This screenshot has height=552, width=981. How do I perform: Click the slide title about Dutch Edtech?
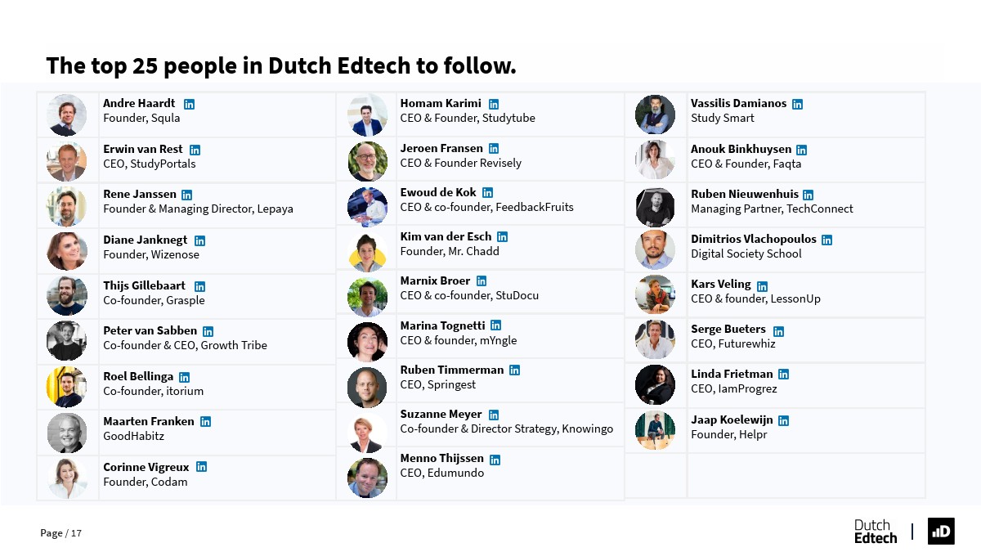point(280,65)
